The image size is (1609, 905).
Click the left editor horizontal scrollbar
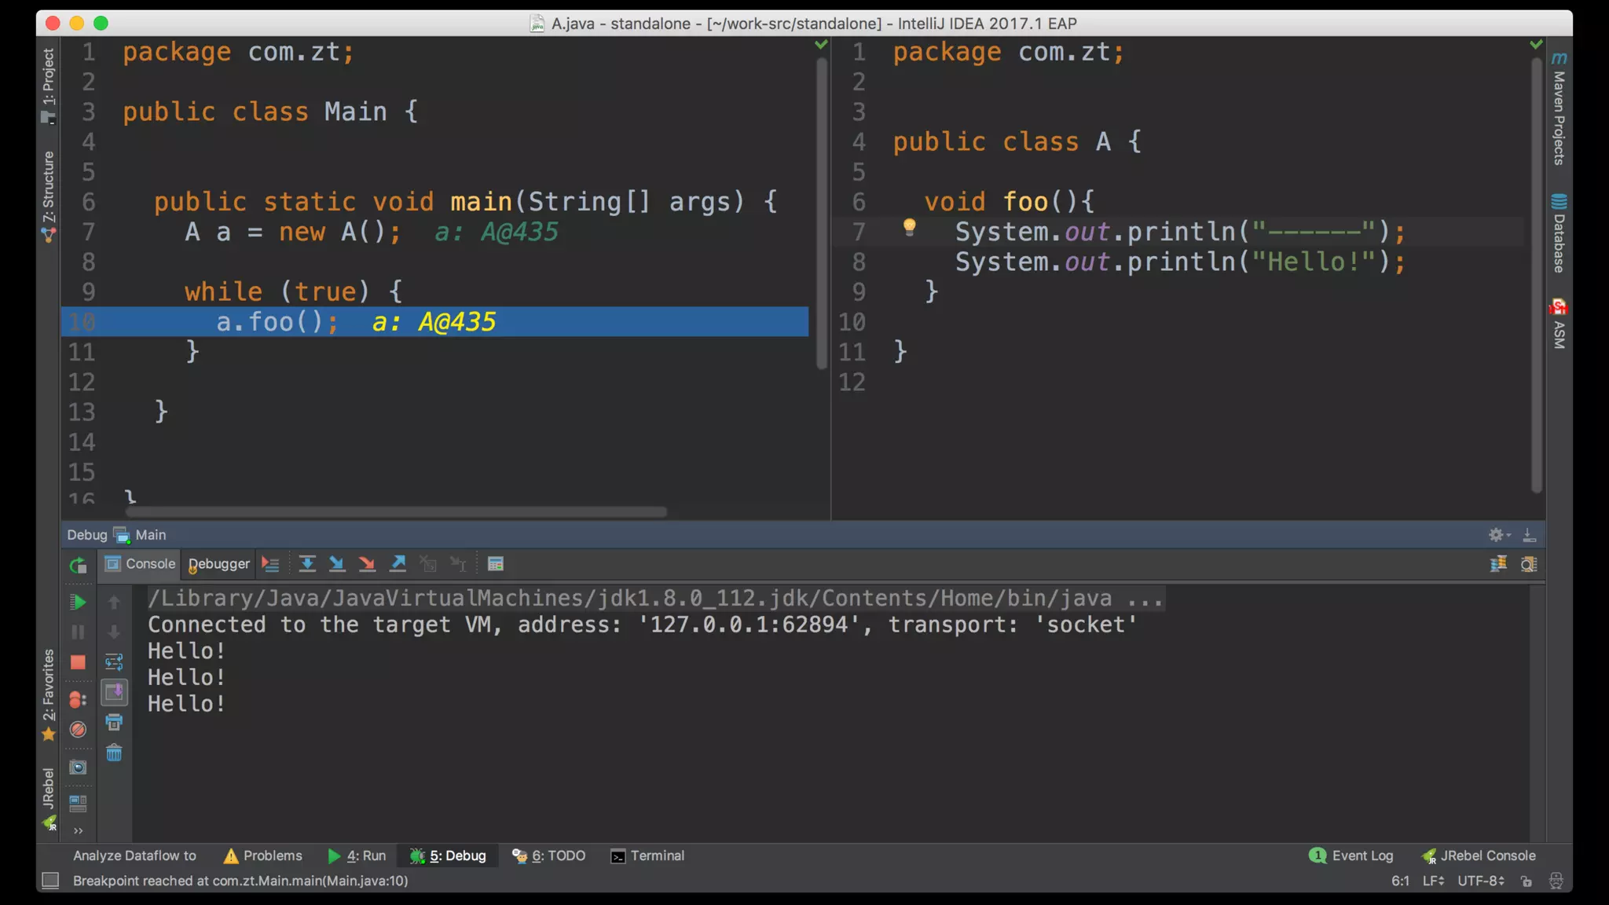coord(396,512)
